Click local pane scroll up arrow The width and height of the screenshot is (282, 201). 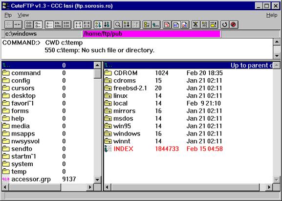point(97,65)
